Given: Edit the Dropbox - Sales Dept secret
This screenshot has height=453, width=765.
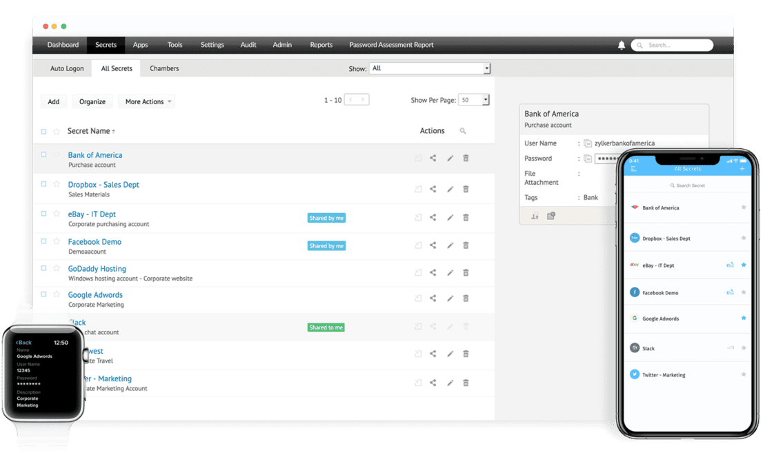Looking at the screenshot, I should [x=450, y=189].
